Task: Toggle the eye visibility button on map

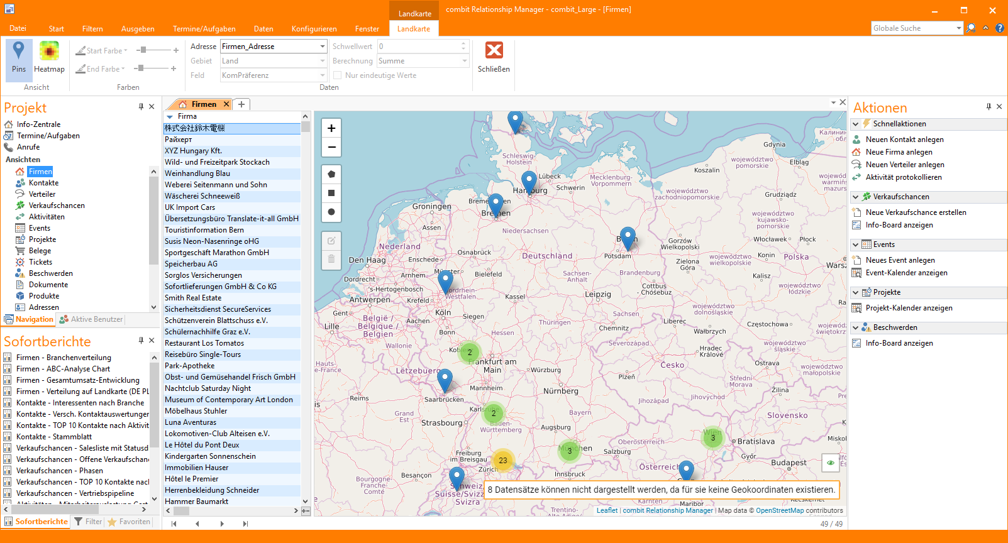Action: coord(830,463)
